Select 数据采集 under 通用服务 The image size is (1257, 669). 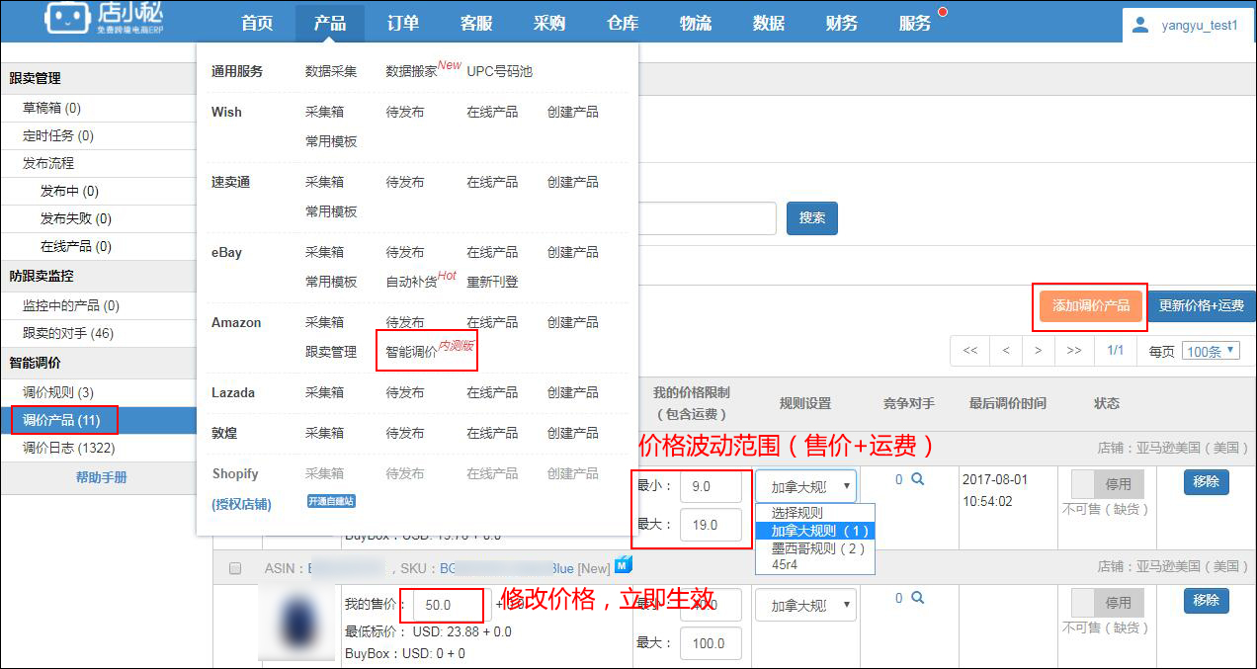click(x=331, y=71)
